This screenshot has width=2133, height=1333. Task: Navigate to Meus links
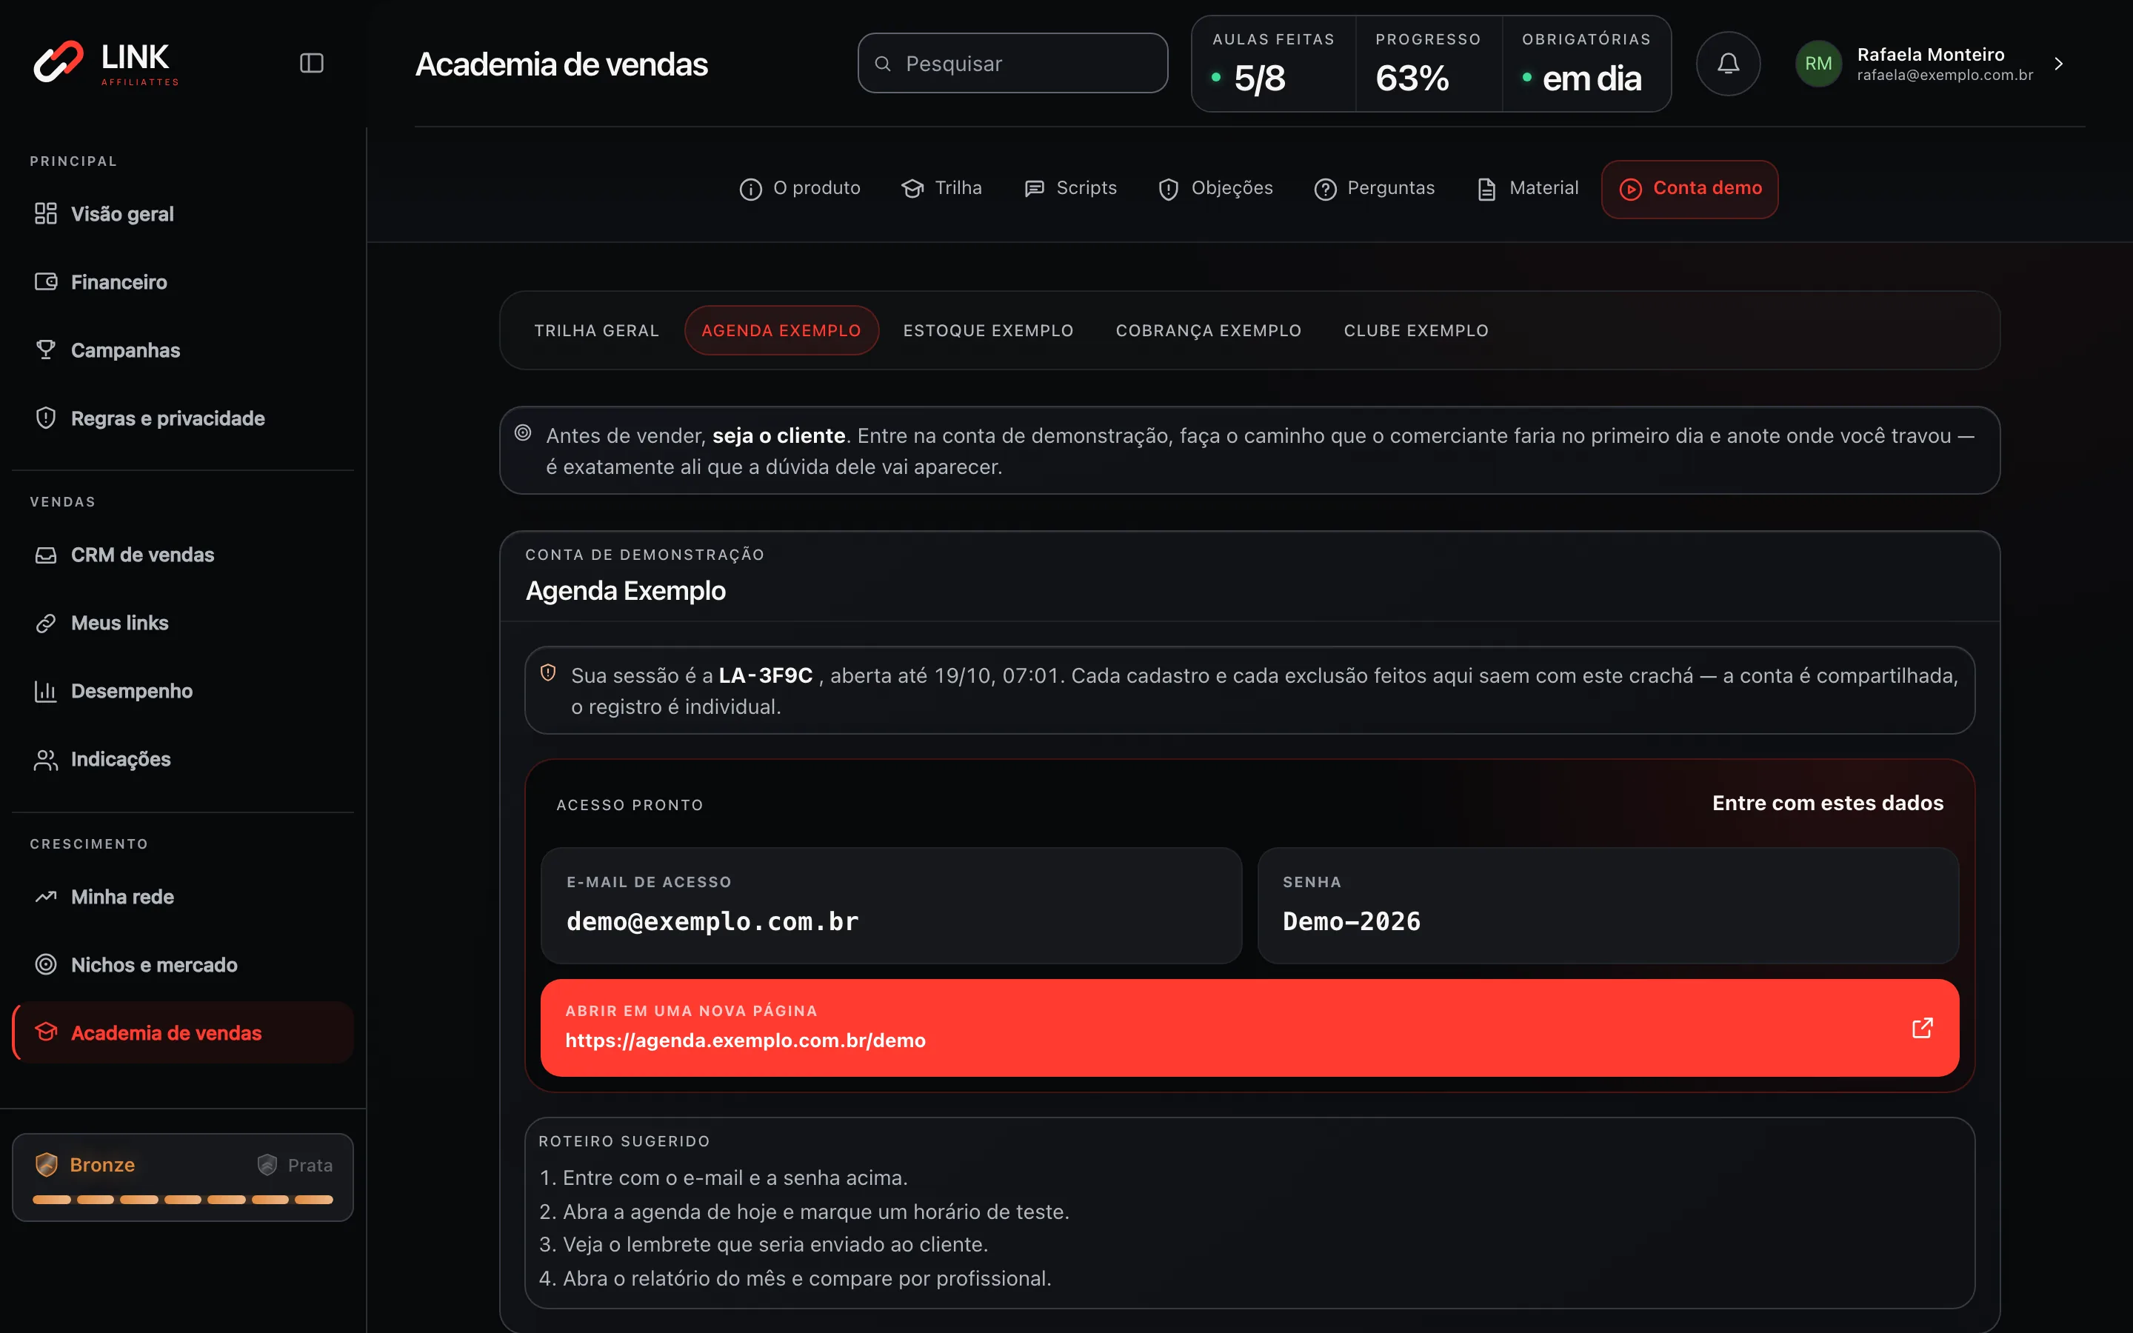[184, 622]
